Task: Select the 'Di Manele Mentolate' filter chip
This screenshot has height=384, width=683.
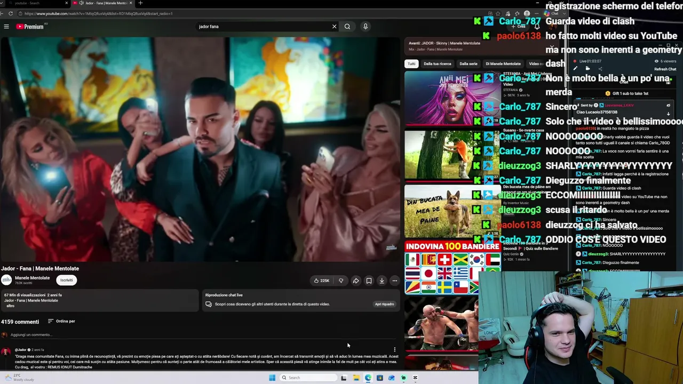Action: [503, 64]
